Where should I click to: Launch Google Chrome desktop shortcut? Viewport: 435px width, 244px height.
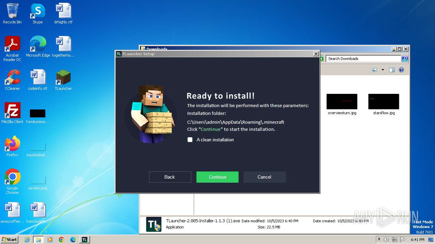pyautogui.click(x=12, y=182)
